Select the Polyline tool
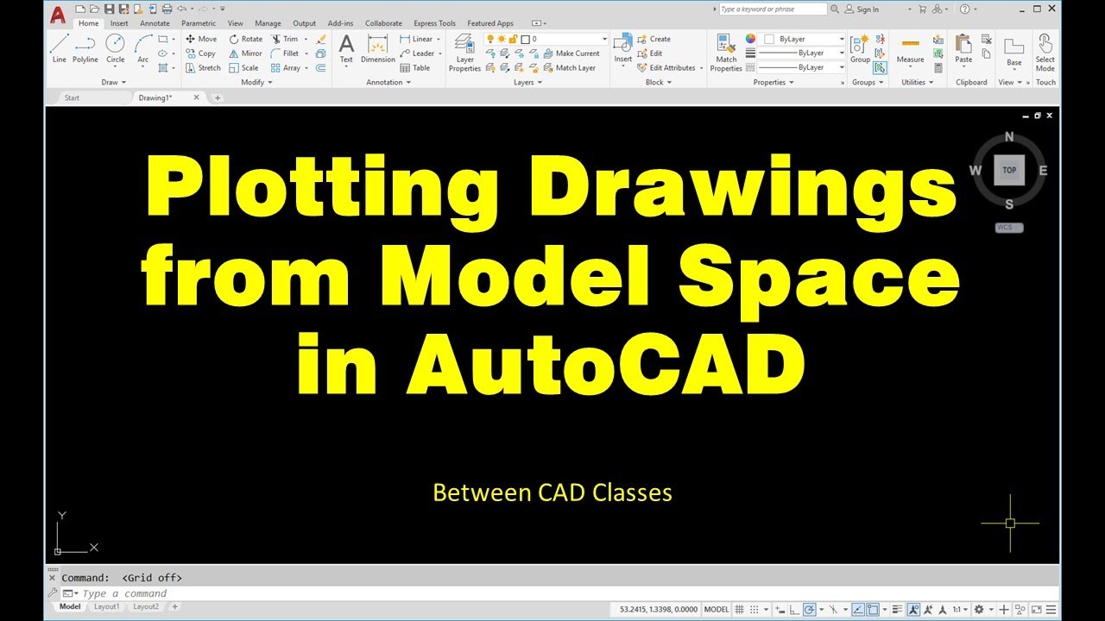 point(85,48)
